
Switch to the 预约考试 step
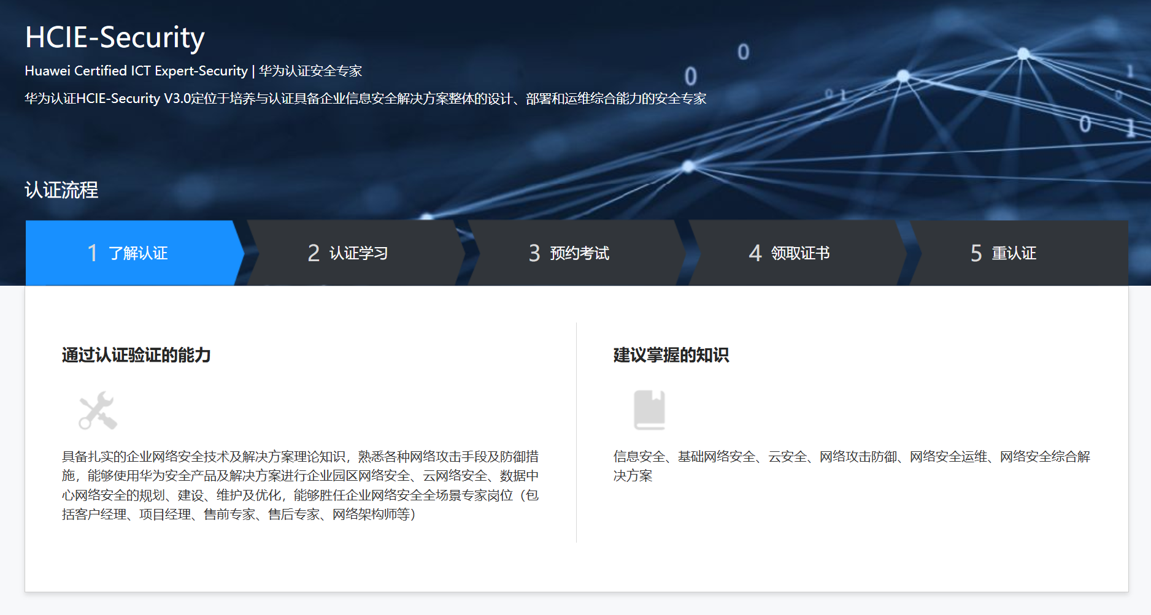tap(577, 253)
